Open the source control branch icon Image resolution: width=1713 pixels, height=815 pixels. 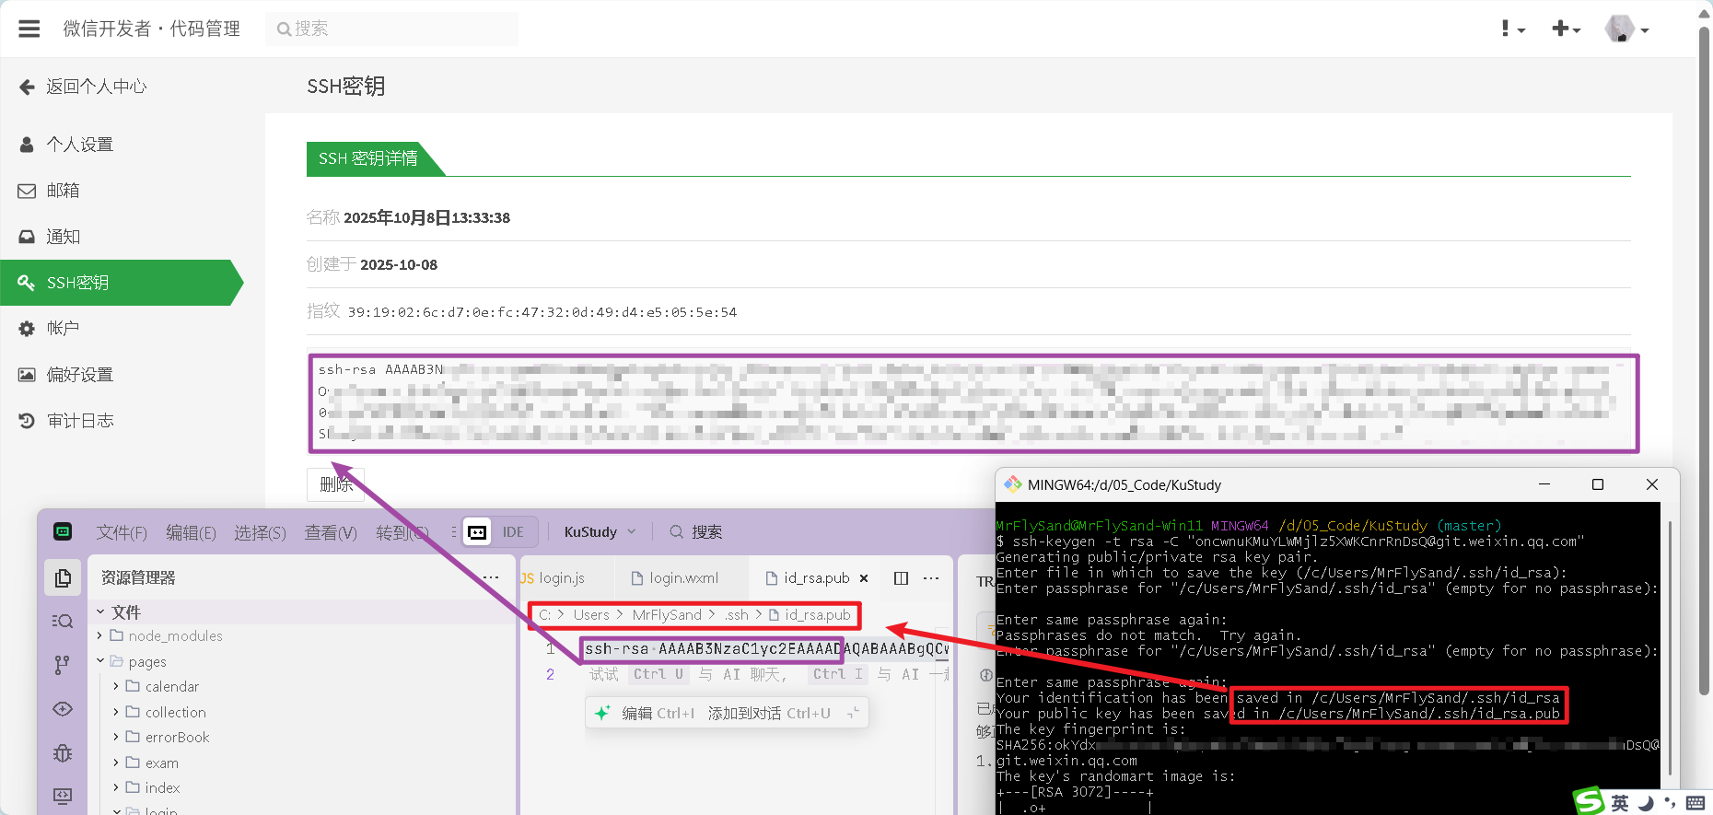(63, 665)
